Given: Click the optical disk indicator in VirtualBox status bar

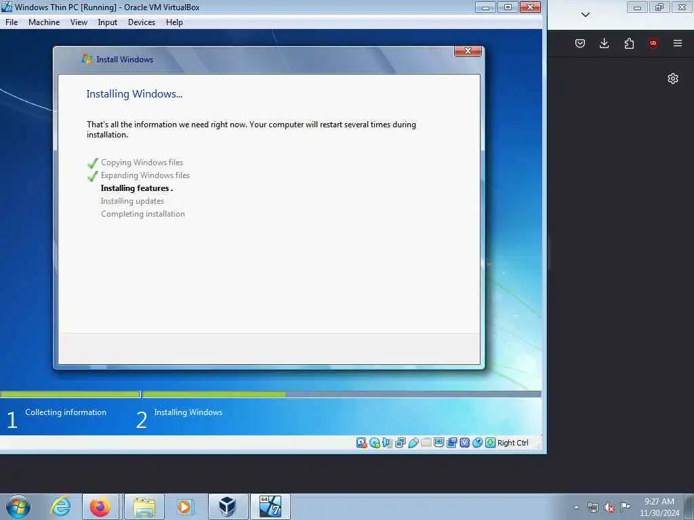Looking at the screenshot, I should pos(374,443).
